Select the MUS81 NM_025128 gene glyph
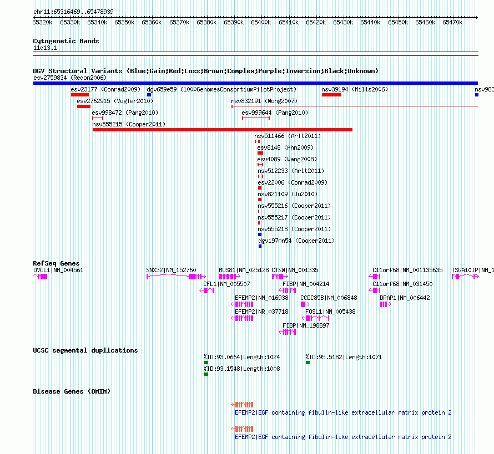494x454 pixels. pos(230,277)
